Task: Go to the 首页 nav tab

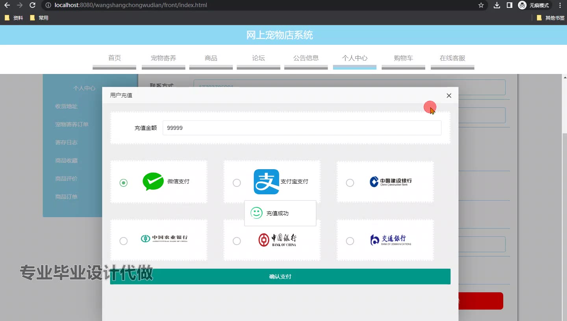Action: (115, 58)
